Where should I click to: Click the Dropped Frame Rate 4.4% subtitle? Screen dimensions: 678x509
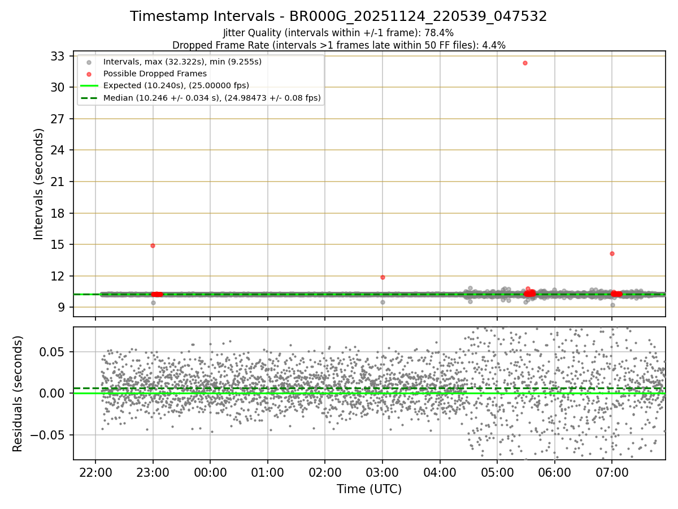[338, 45]
